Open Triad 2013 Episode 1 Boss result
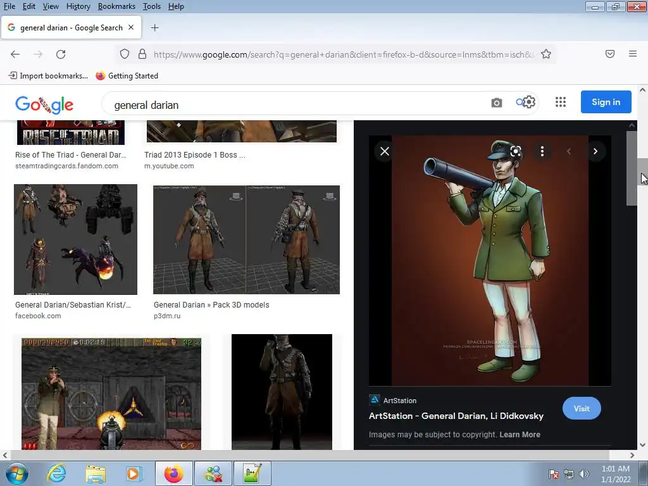This screenshot has width=648, height=486. coord(195,155)
